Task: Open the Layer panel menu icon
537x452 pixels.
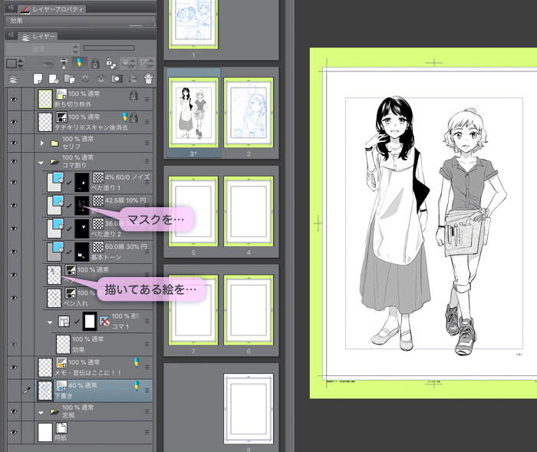Action: 11,35
